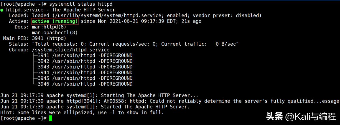Click the highlighted "active (running)" status

pyautogui.click(x=55, y=21)
